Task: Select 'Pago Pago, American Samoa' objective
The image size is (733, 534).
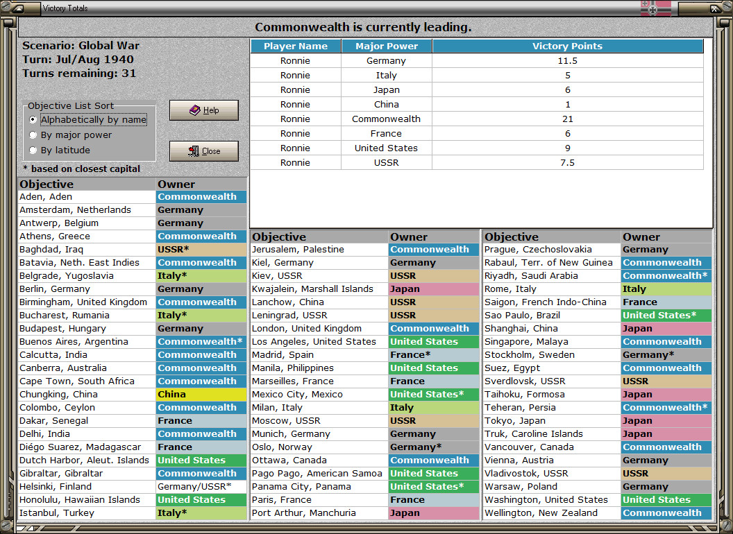Action: pos(319,473)
